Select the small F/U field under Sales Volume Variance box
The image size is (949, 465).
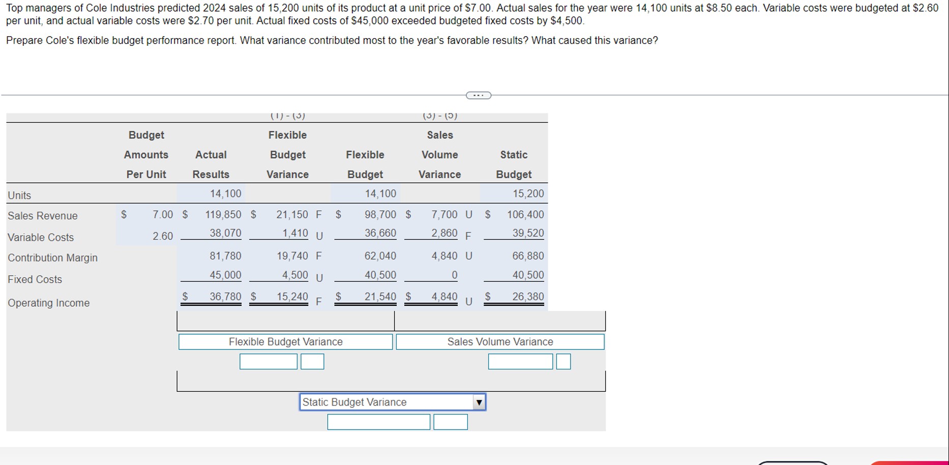tap(564, 362)
